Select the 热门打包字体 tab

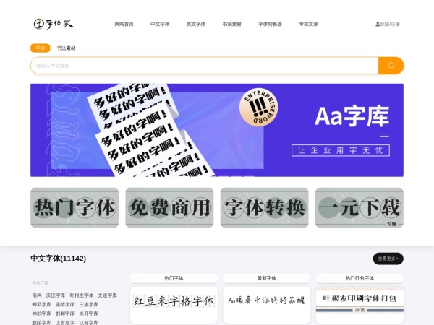[359, 278]
